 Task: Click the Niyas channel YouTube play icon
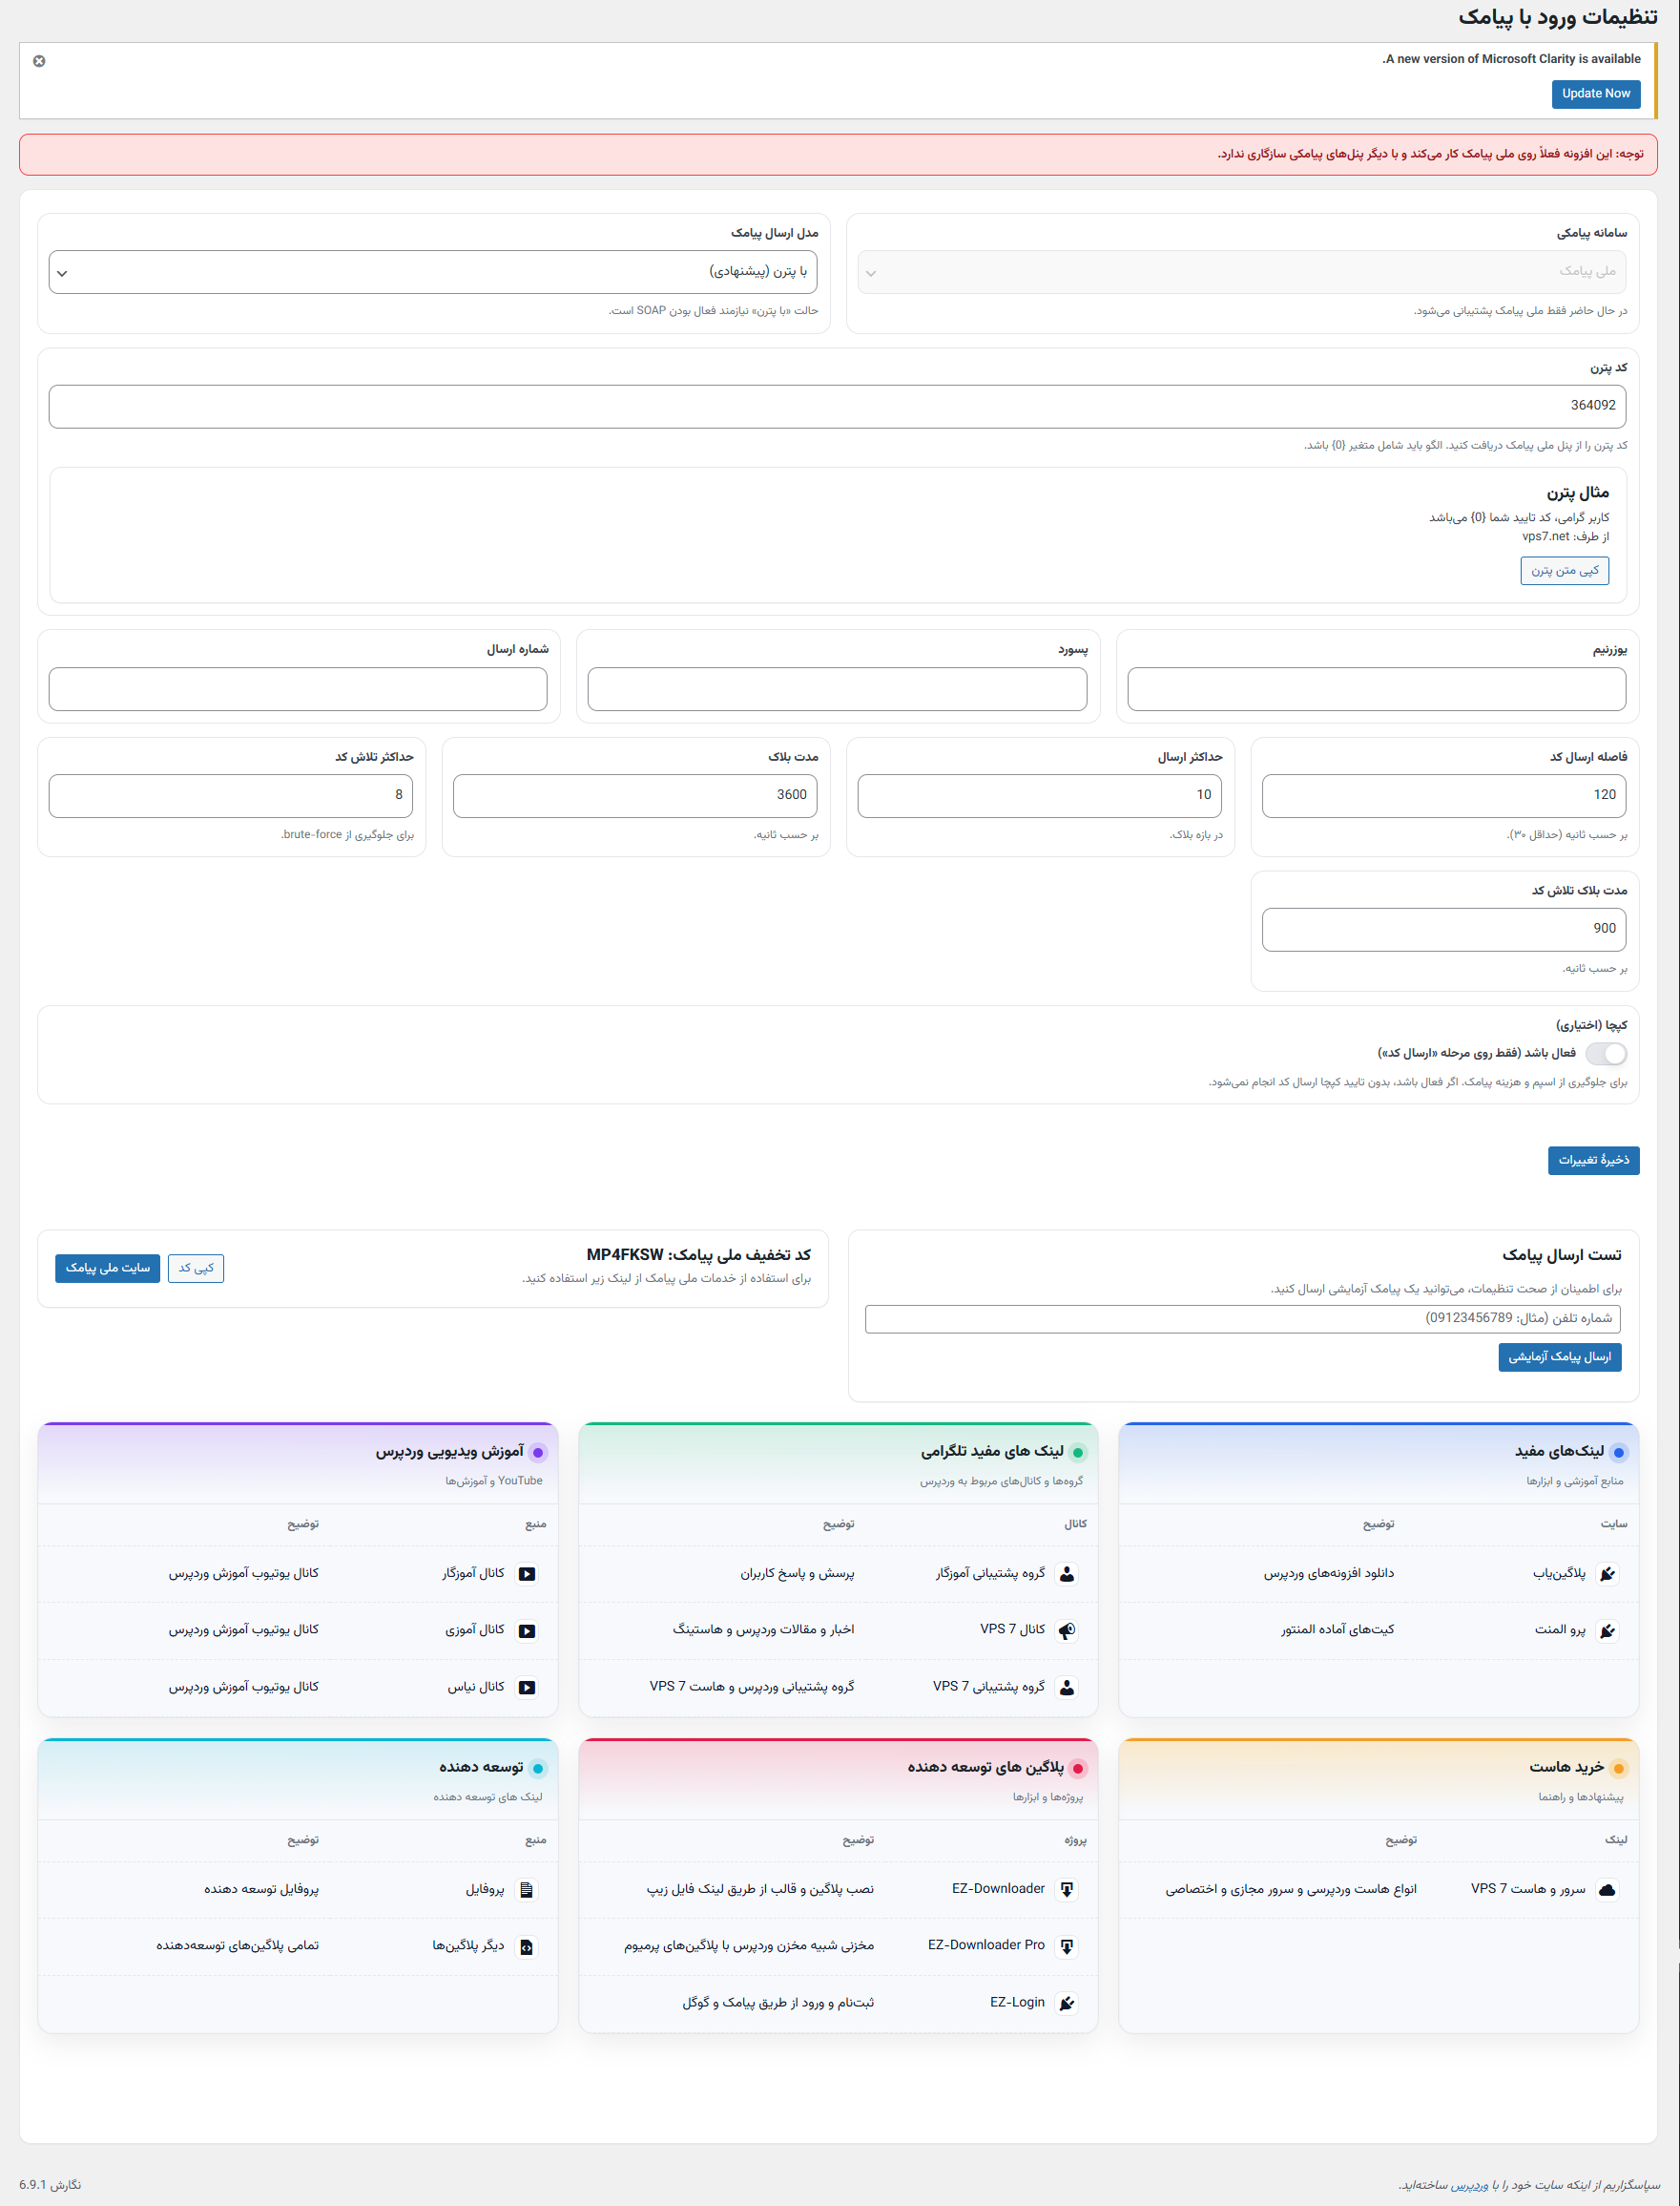[527, 1688]
